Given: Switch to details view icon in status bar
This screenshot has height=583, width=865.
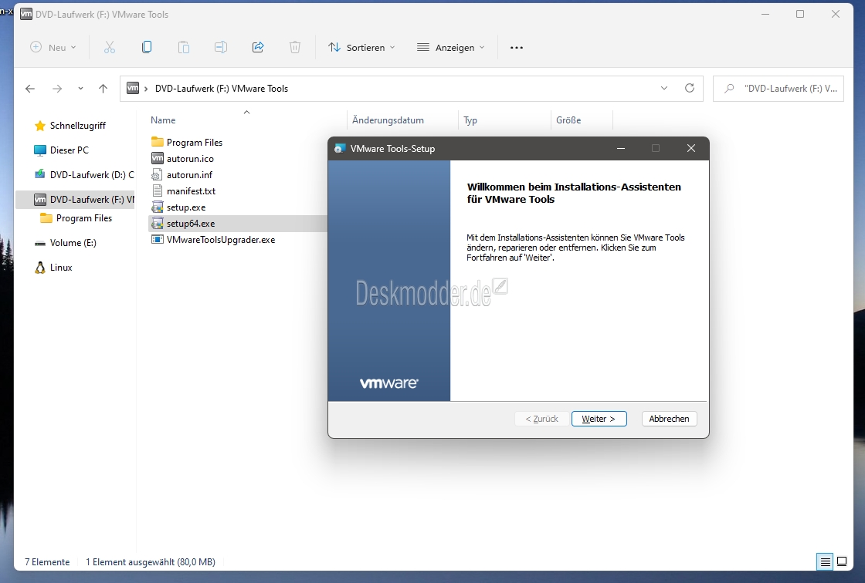Looking at the screenshot, I should coord(826,561).
